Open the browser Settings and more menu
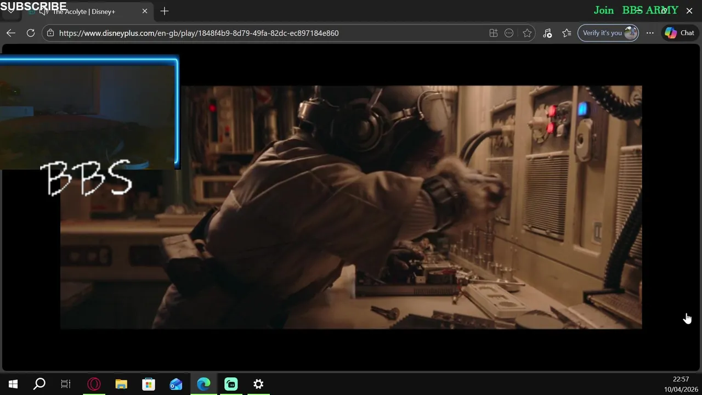 coord(650,33)
